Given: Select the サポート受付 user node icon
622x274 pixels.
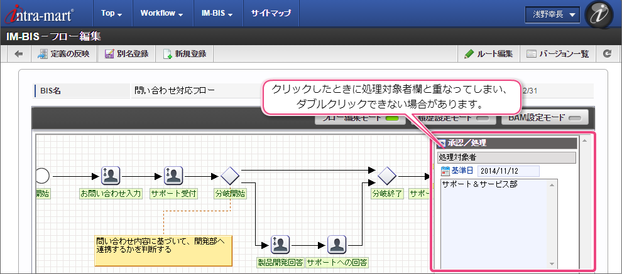Looking at the screenshot, I should [174, 176].
